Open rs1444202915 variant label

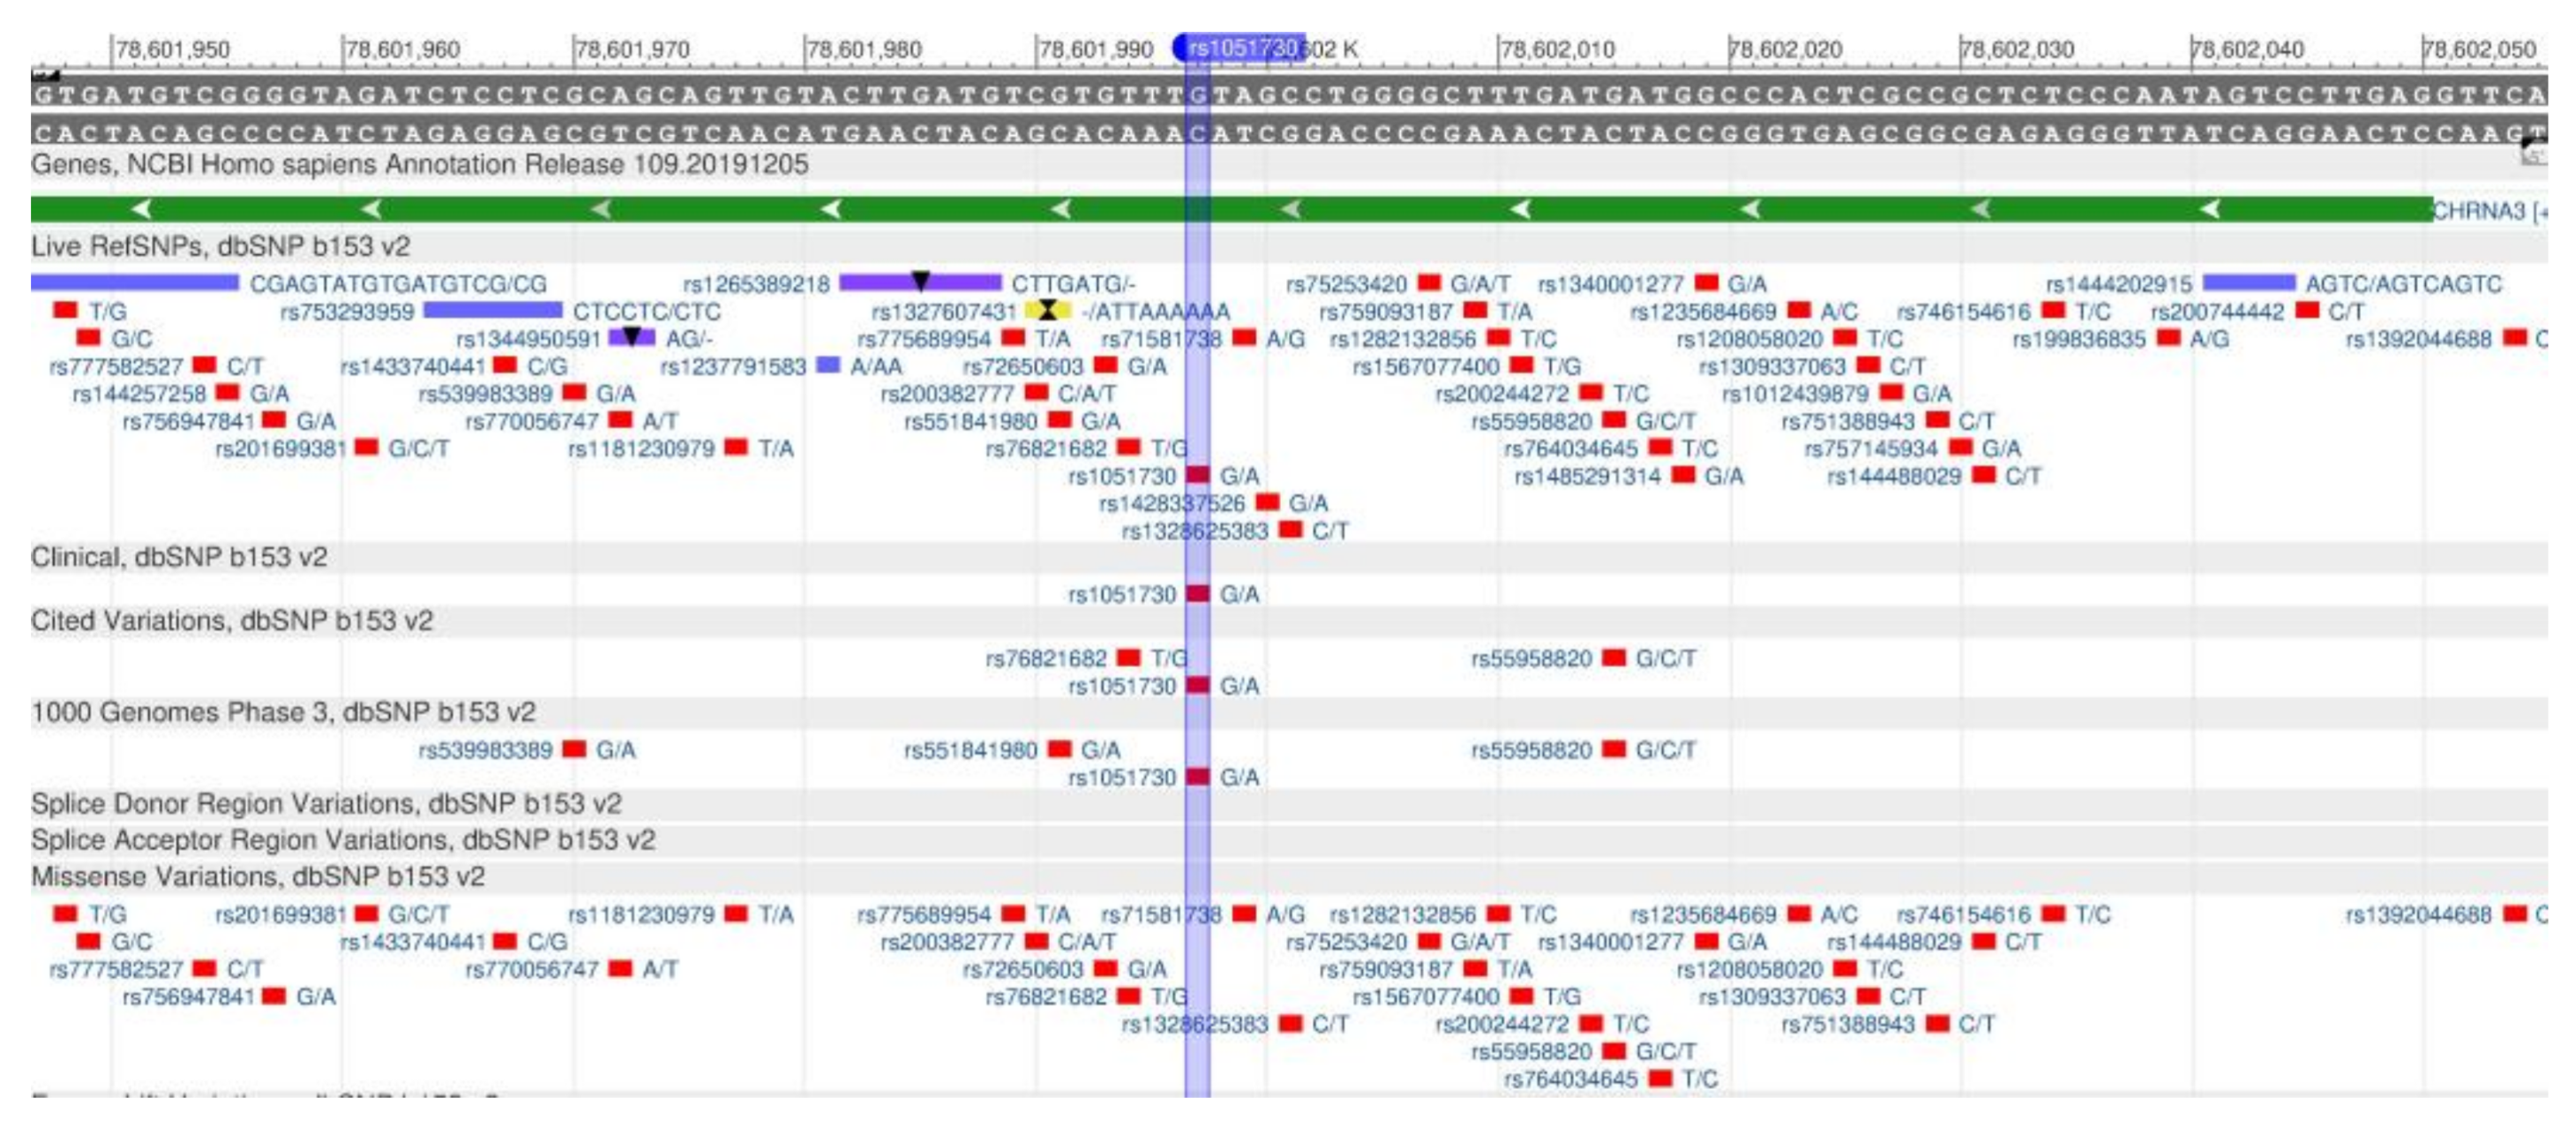point(2119,284)
